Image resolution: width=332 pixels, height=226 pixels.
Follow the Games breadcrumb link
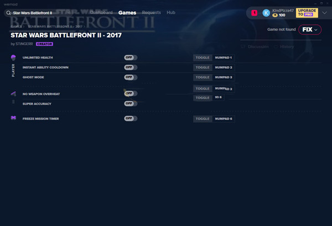pyautogui.click(x=16, y=27)
